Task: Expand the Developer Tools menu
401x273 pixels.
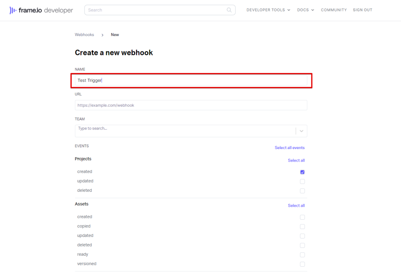Action: click(268, 10)
